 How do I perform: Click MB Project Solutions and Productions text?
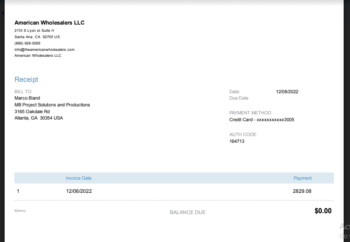point(52,105)
